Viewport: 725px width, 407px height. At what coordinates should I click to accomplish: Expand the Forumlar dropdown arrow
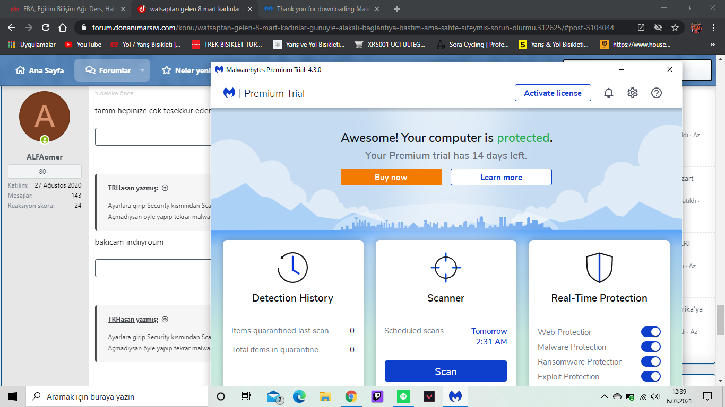coord(142,70)
